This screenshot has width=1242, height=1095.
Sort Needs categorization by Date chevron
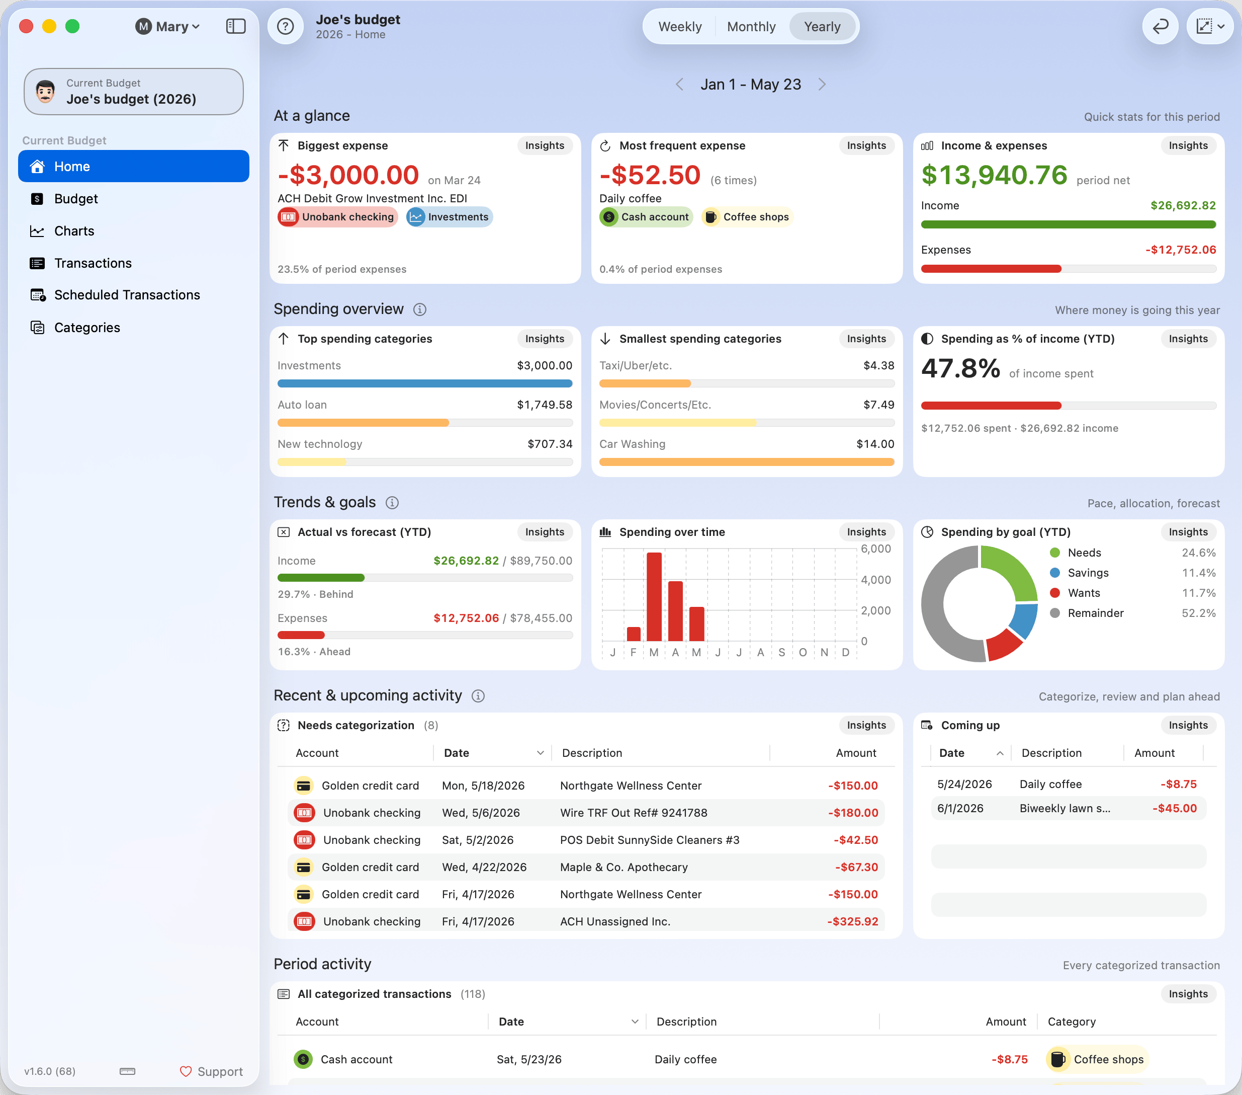click(x=540, y=753)
